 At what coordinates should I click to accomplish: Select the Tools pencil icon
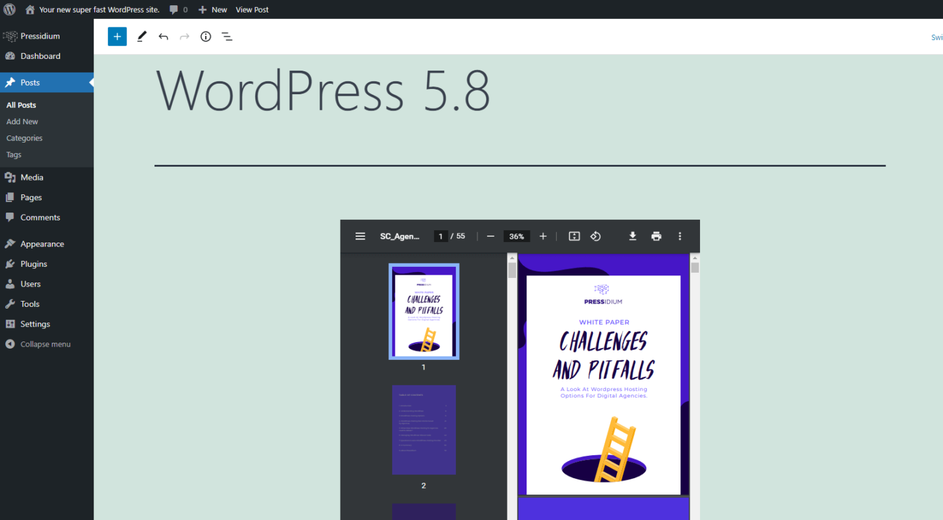(141, 37)
